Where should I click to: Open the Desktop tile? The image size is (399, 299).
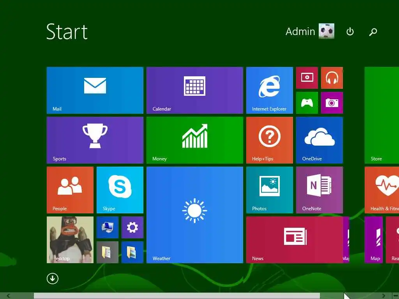(x=70, y=240)
